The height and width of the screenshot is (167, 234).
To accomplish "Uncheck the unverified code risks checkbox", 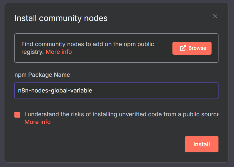I will 17,115.
